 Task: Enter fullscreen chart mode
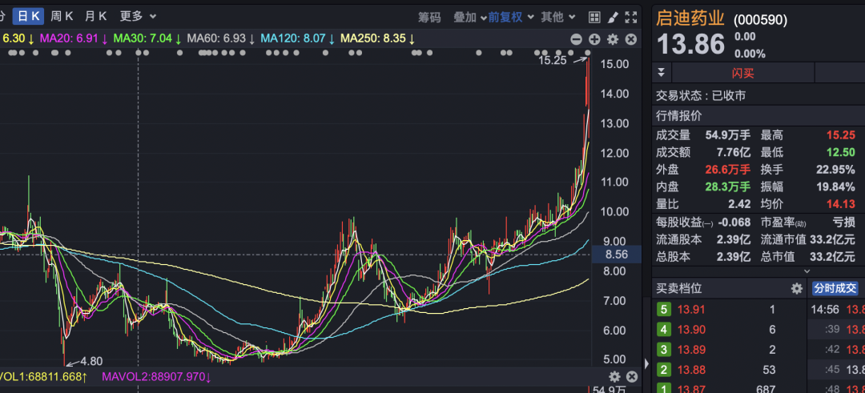pyautogui.click(x=632, y=17)
